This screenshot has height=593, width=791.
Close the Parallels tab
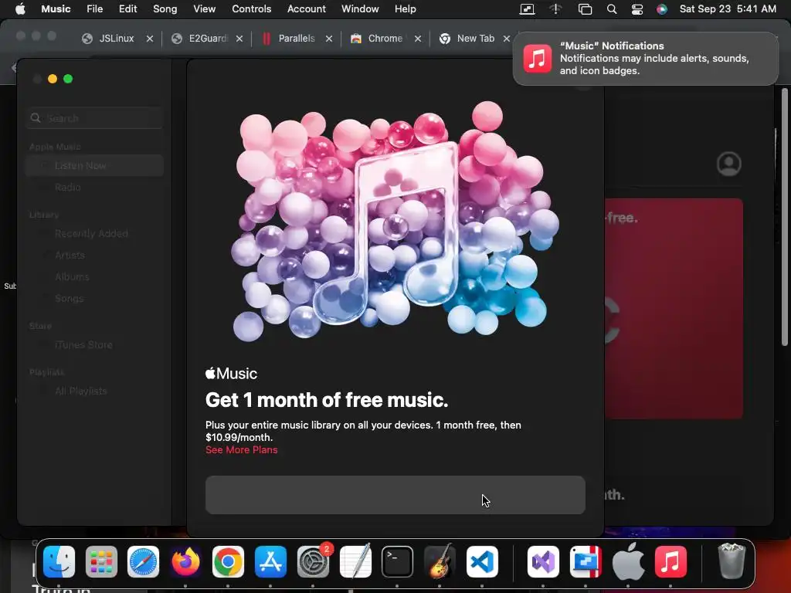point(329,39)
